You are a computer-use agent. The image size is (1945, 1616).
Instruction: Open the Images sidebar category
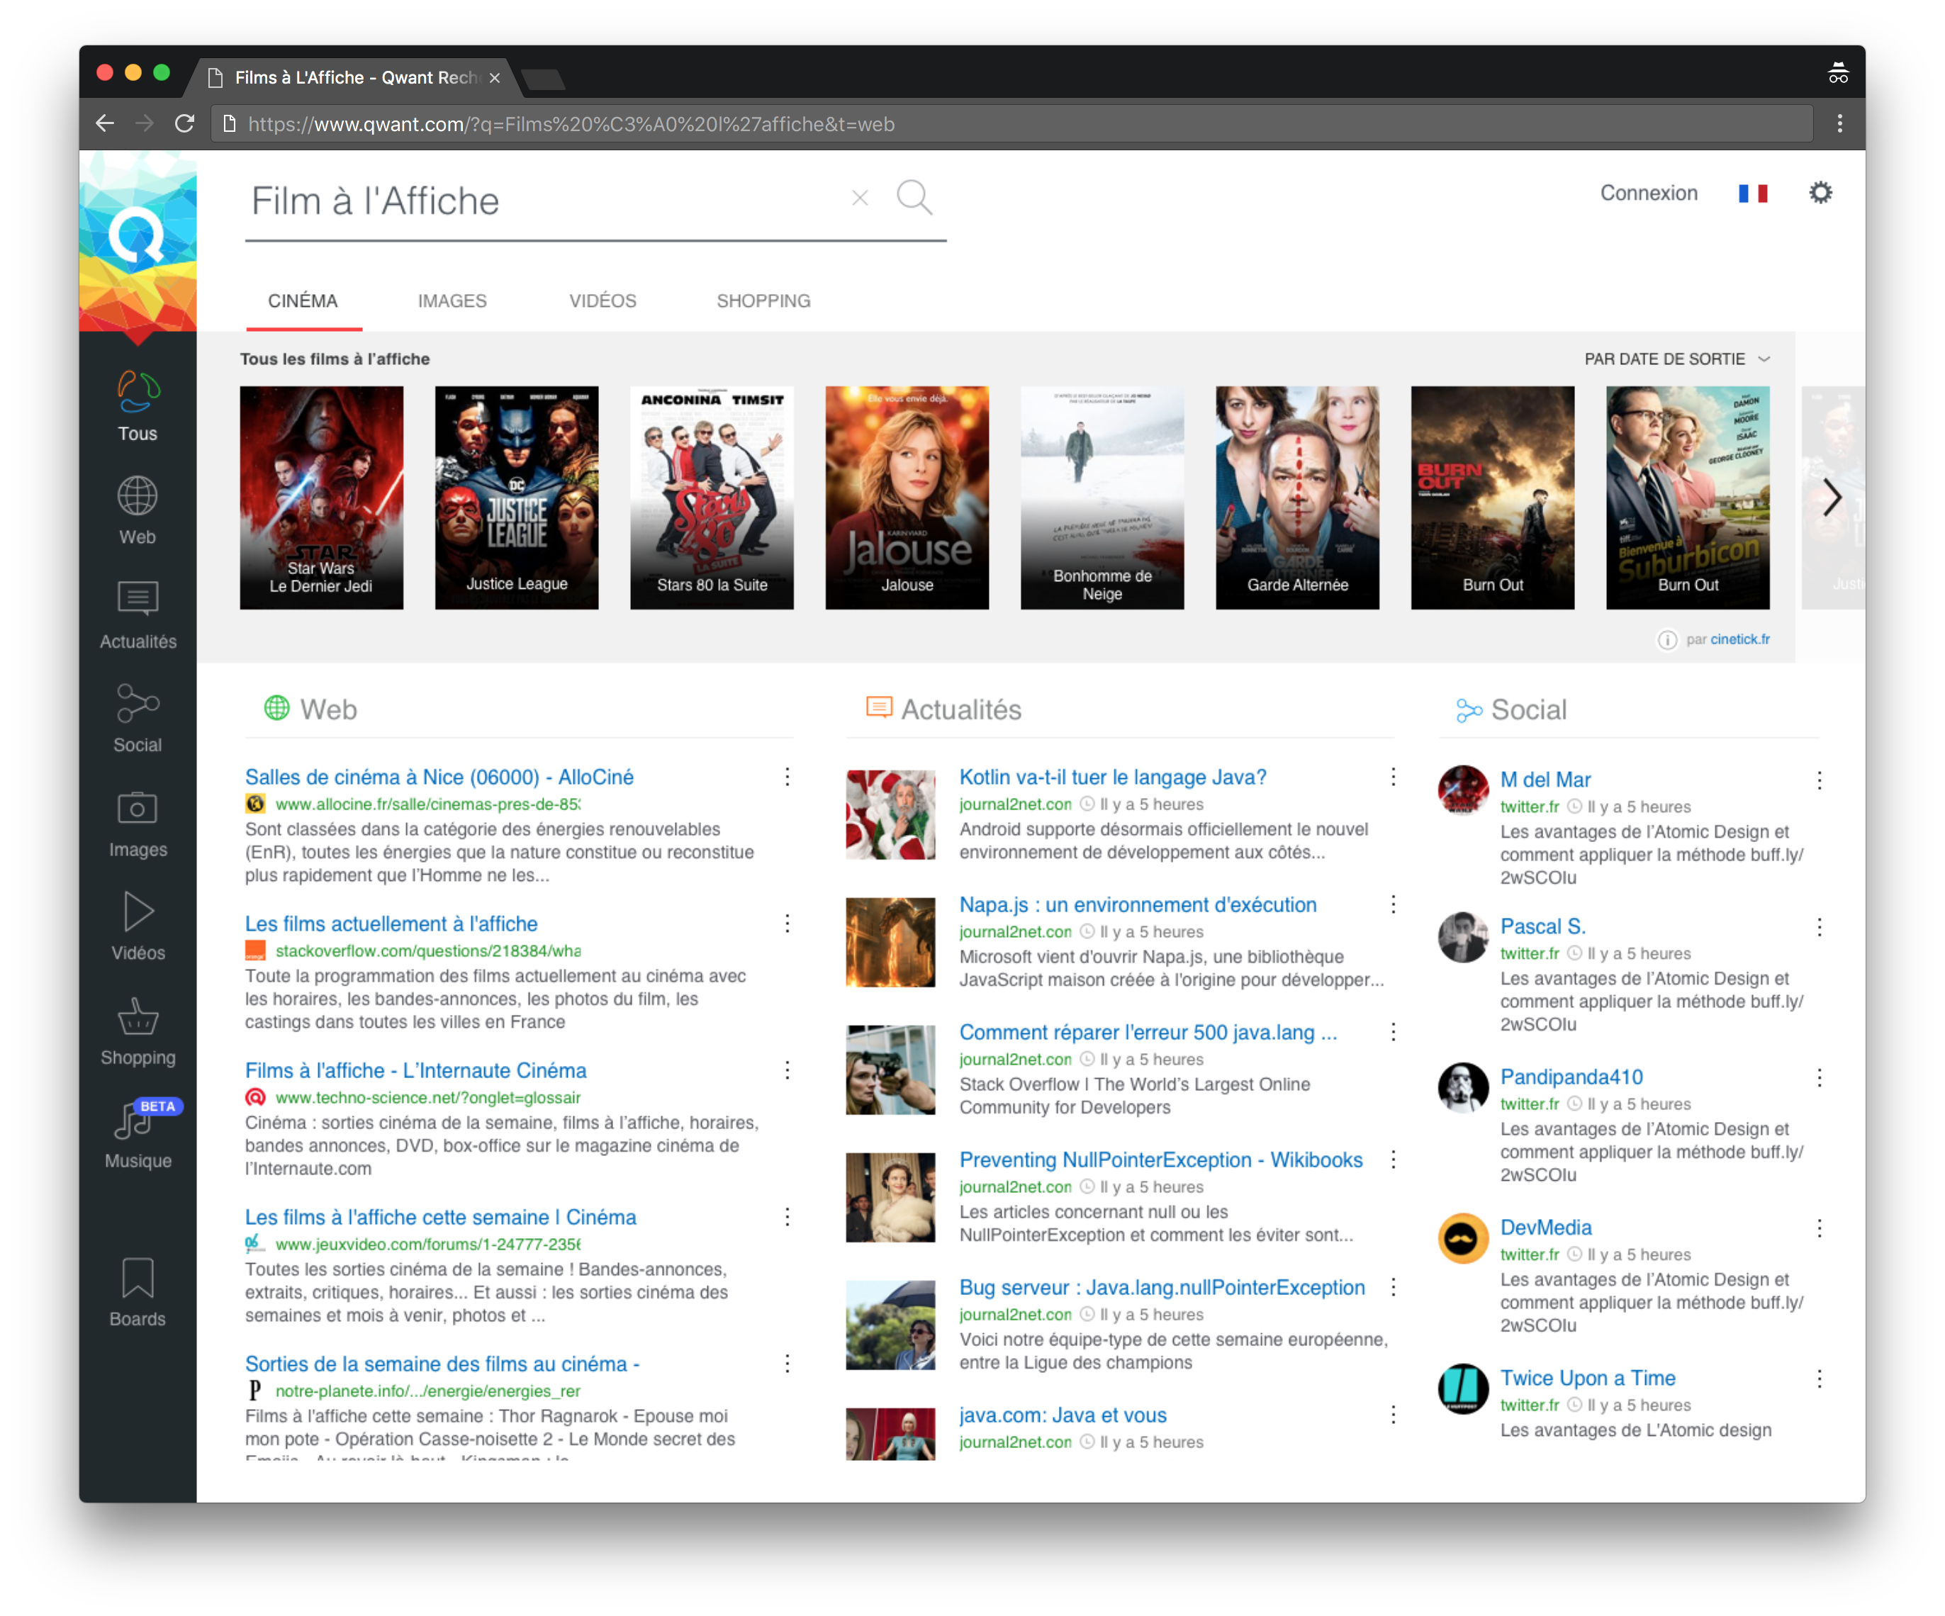click(137, 824)
